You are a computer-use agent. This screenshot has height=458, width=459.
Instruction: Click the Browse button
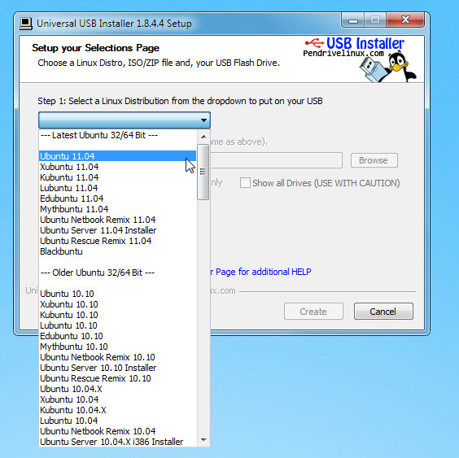(x=374, y=160)
